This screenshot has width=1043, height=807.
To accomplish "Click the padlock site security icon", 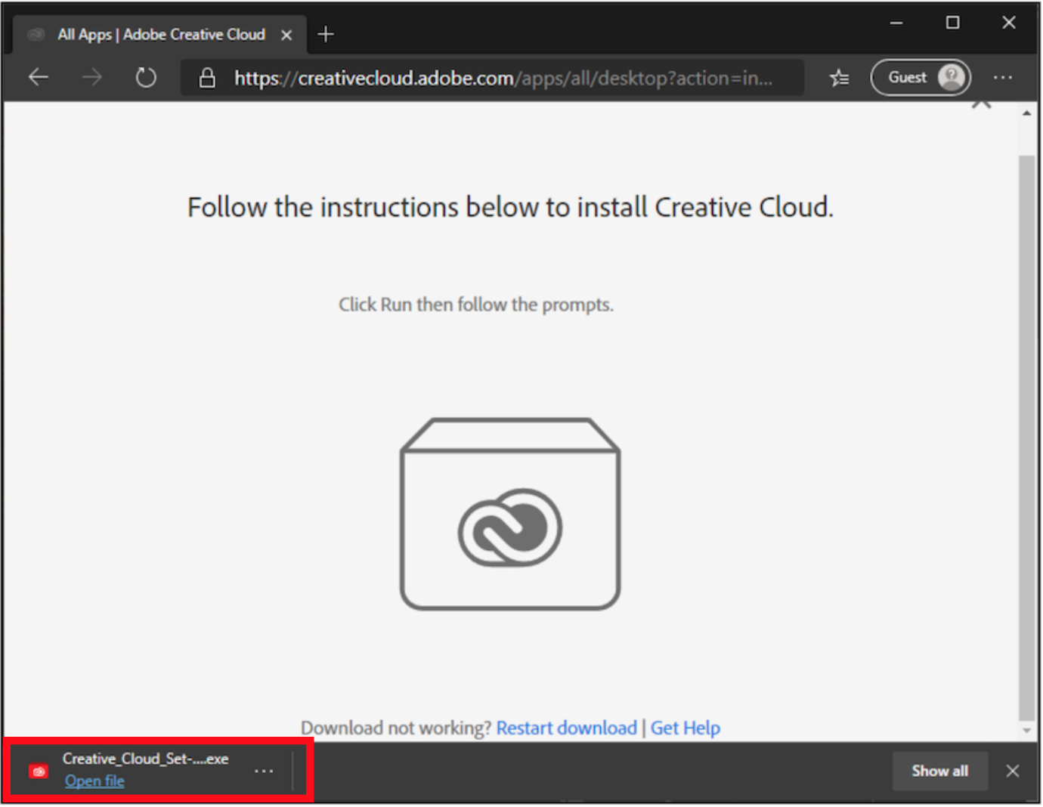I will coord(207,78).
